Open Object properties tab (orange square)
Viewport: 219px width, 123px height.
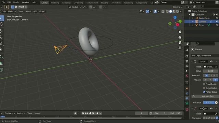[187, 88]
